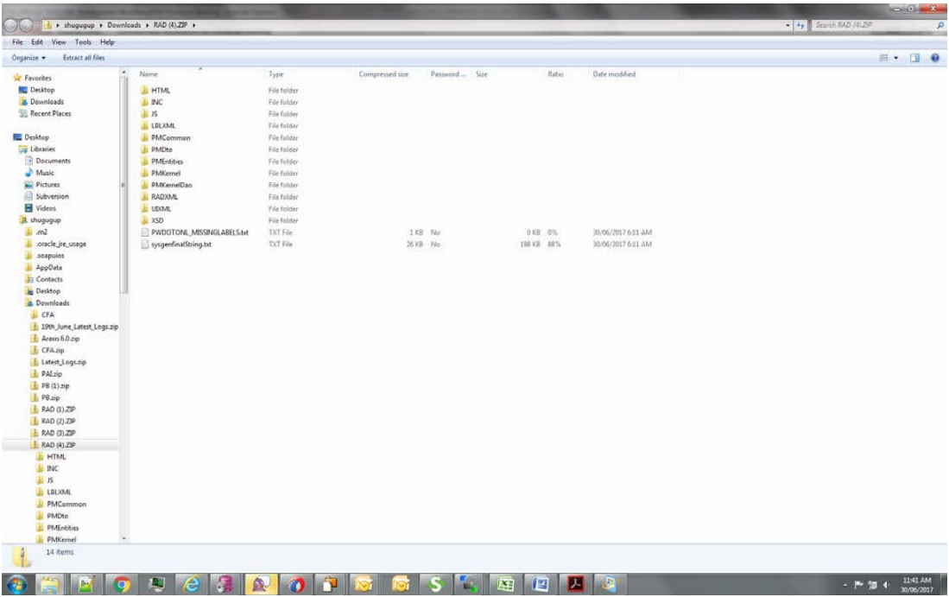949x597 pixels.
Task: Select Documents library in navigation pane
Action: coord(53,161)
